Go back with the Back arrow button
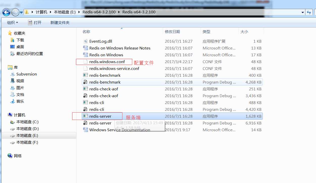 (6, 12)
